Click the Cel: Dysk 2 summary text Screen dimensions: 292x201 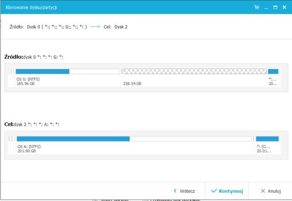coord(116,27)
